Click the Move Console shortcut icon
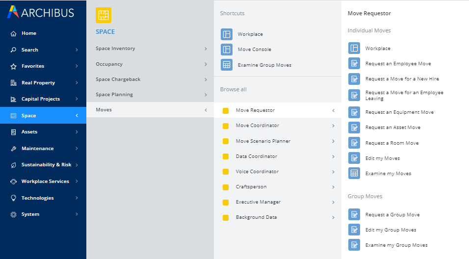The height and width of the screenshot is (259, 469). pyautogui.click(x=227, y=50)
